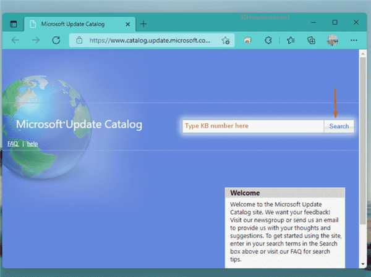Focus the KB number search field
This screenshot has height=277, width=371.
point(253,126)
